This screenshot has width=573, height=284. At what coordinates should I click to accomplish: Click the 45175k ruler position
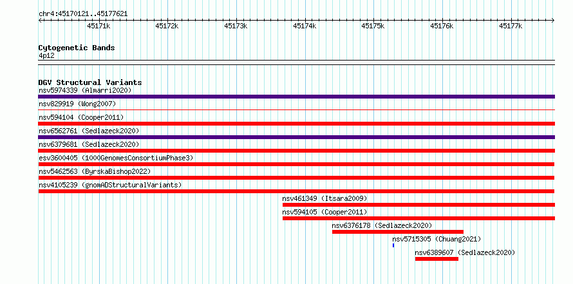[x=373, y=26]
